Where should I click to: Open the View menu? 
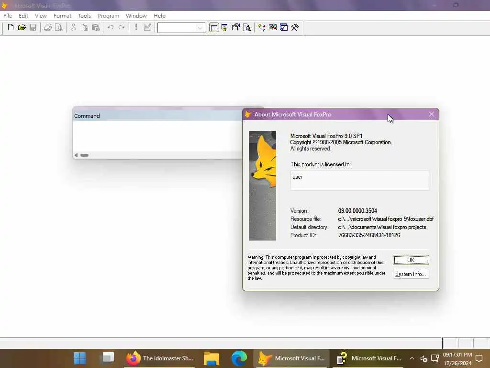tap(41, 16)
